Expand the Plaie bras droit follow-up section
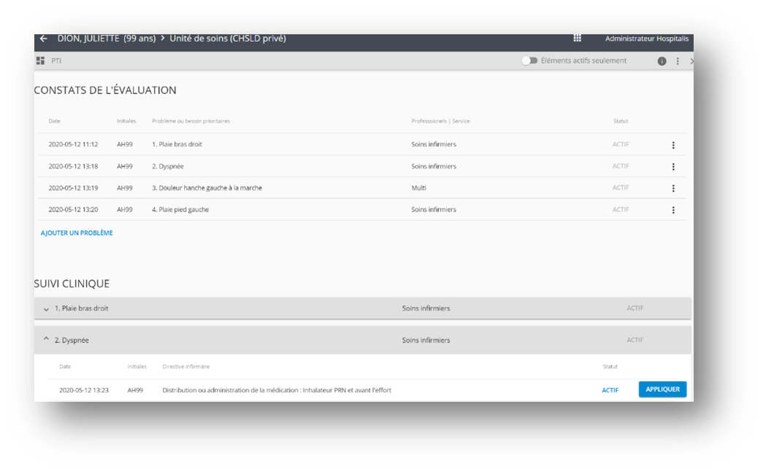Image resolution: width=763 pixels, height=471 pixels. coord(46,309)
